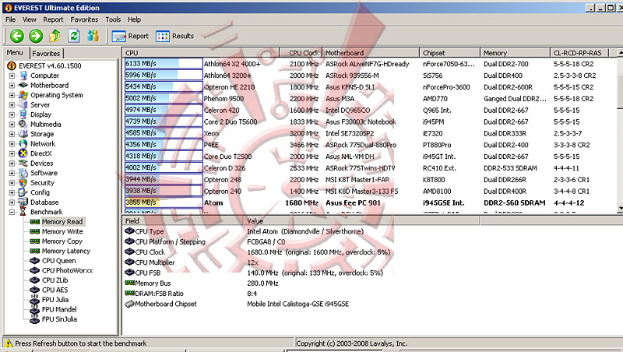Expand the Storage tree node
This screenshot has width=623, height=352.
click(12, 134)
